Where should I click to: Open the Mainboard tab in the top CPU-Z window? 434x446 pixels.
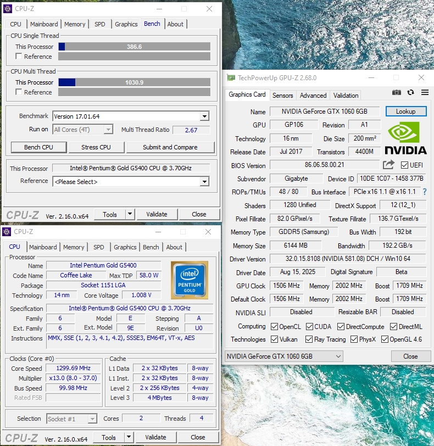click(44, 24)
